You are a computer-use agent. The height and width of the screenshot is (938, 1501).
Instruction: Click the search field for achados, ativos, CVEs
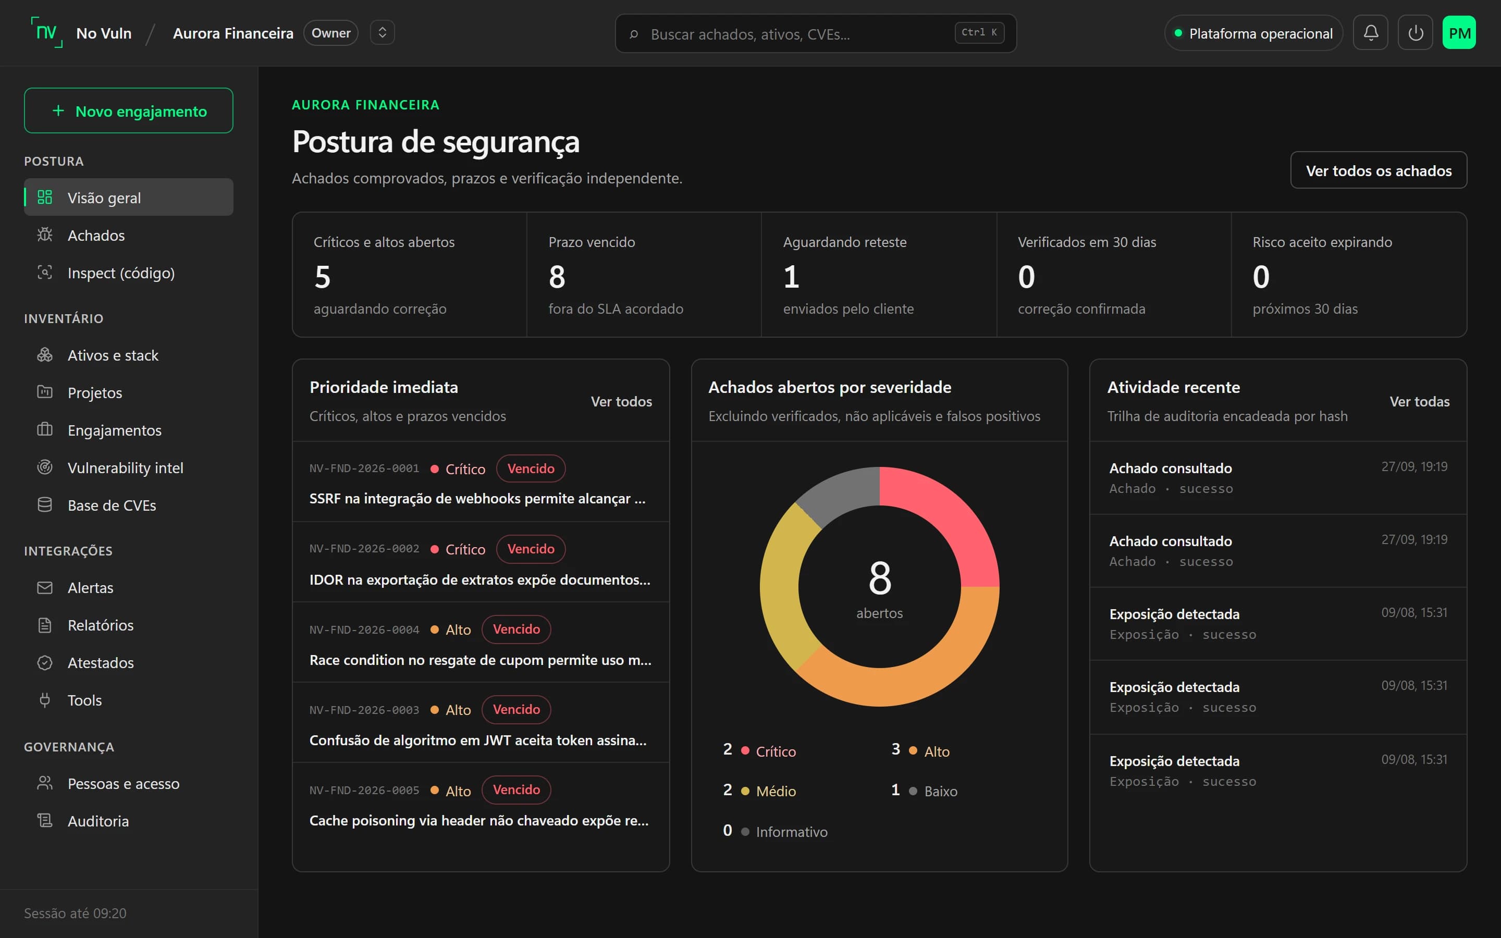(x=815, y=33)
